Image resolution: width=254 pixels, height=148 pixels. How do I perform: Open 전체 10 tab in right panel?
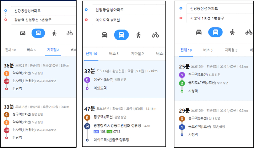186,50
